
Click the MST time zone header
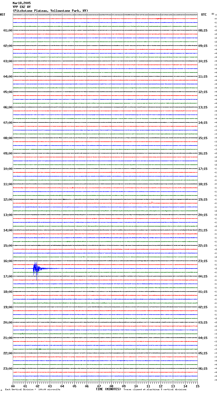click(x=3, y=15)
